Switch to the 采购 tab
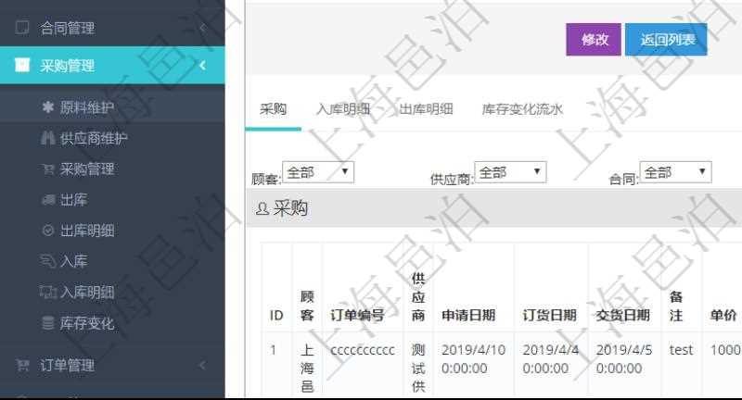The image size is (742, 400). click(x=273, y=109)
